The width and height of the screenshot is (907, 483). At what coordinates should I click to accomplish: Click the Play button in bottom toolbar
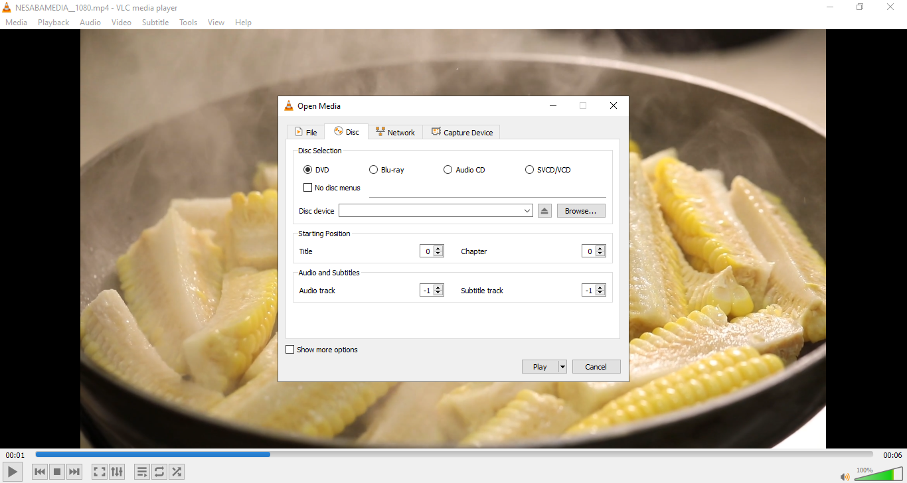pyautogui.click(x=13, y=472)
